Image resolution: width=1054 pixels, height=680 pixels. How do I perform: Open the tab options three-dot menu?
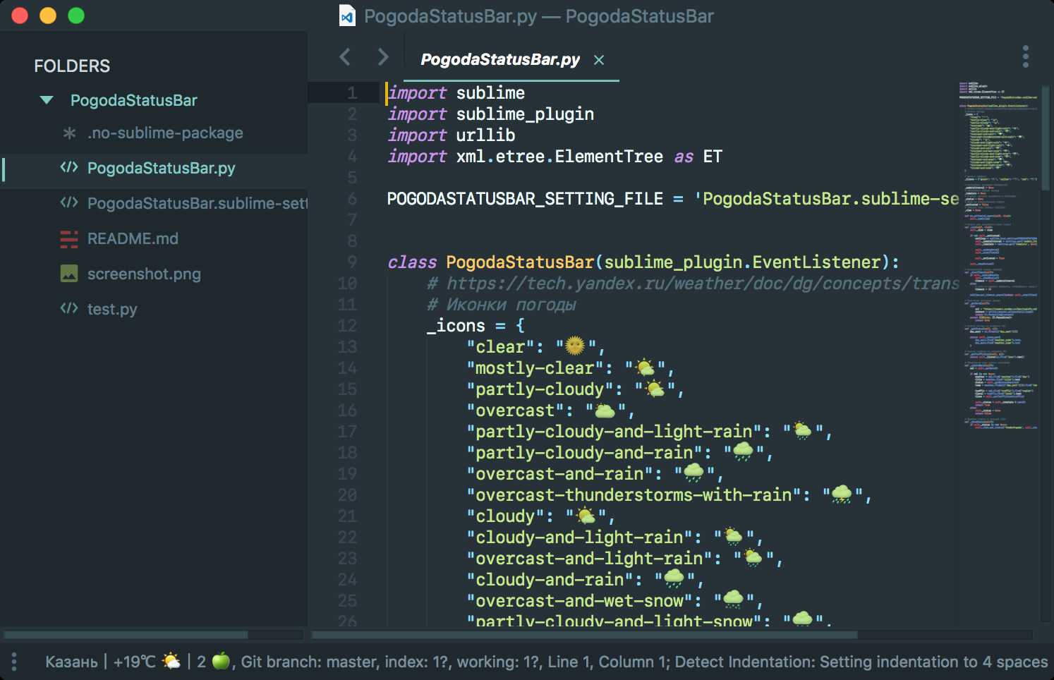click(x=1026, y=56)
